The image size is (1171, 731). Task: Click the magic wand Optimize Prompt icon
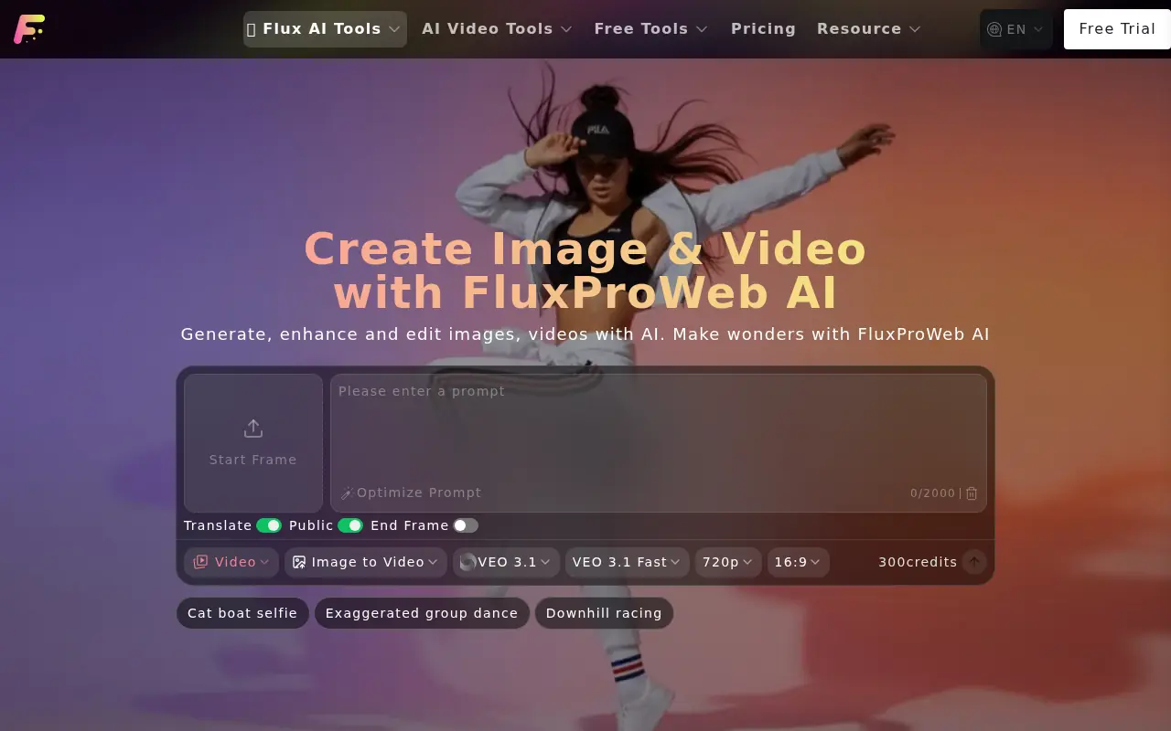click(347, 493)
